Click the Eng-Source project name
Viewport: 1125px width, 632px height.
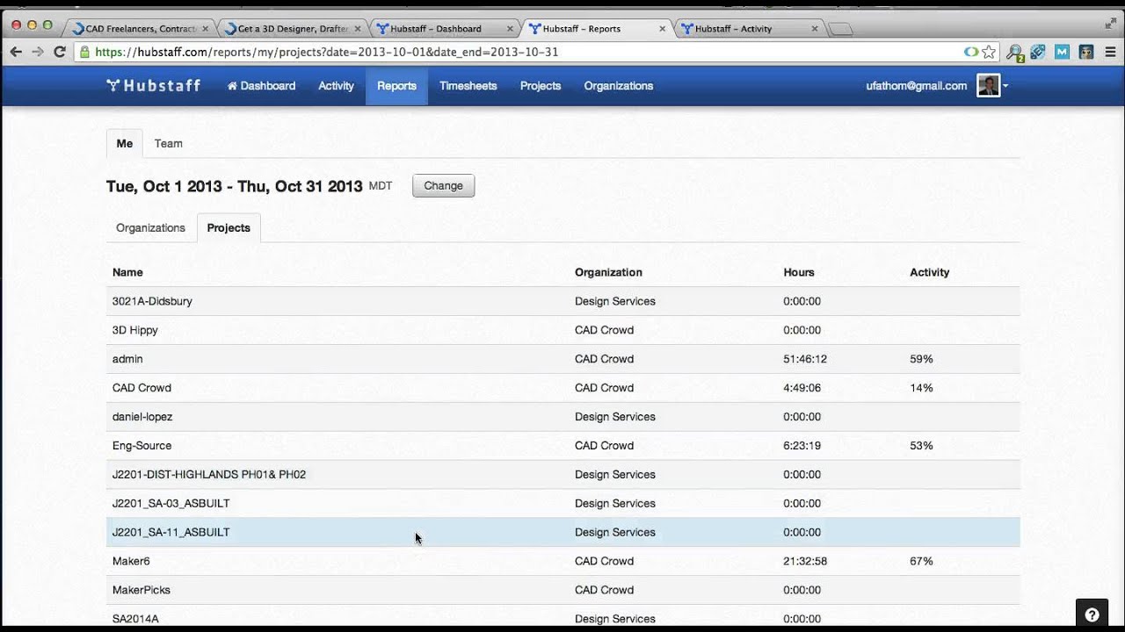coord(142,446)
